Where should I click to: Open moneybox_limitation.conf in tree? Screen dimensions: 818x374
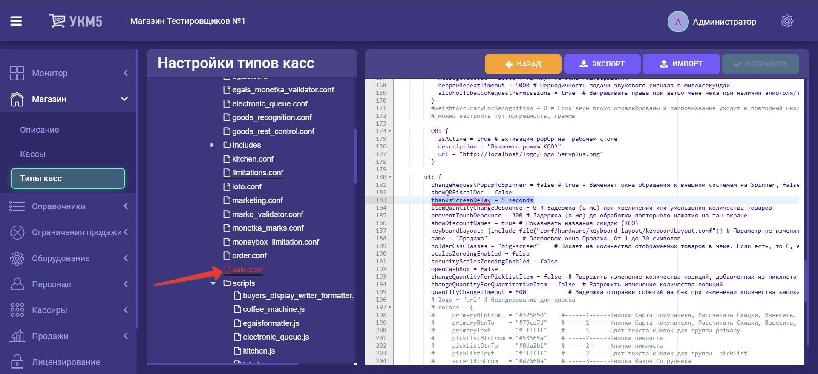[275, 242]
